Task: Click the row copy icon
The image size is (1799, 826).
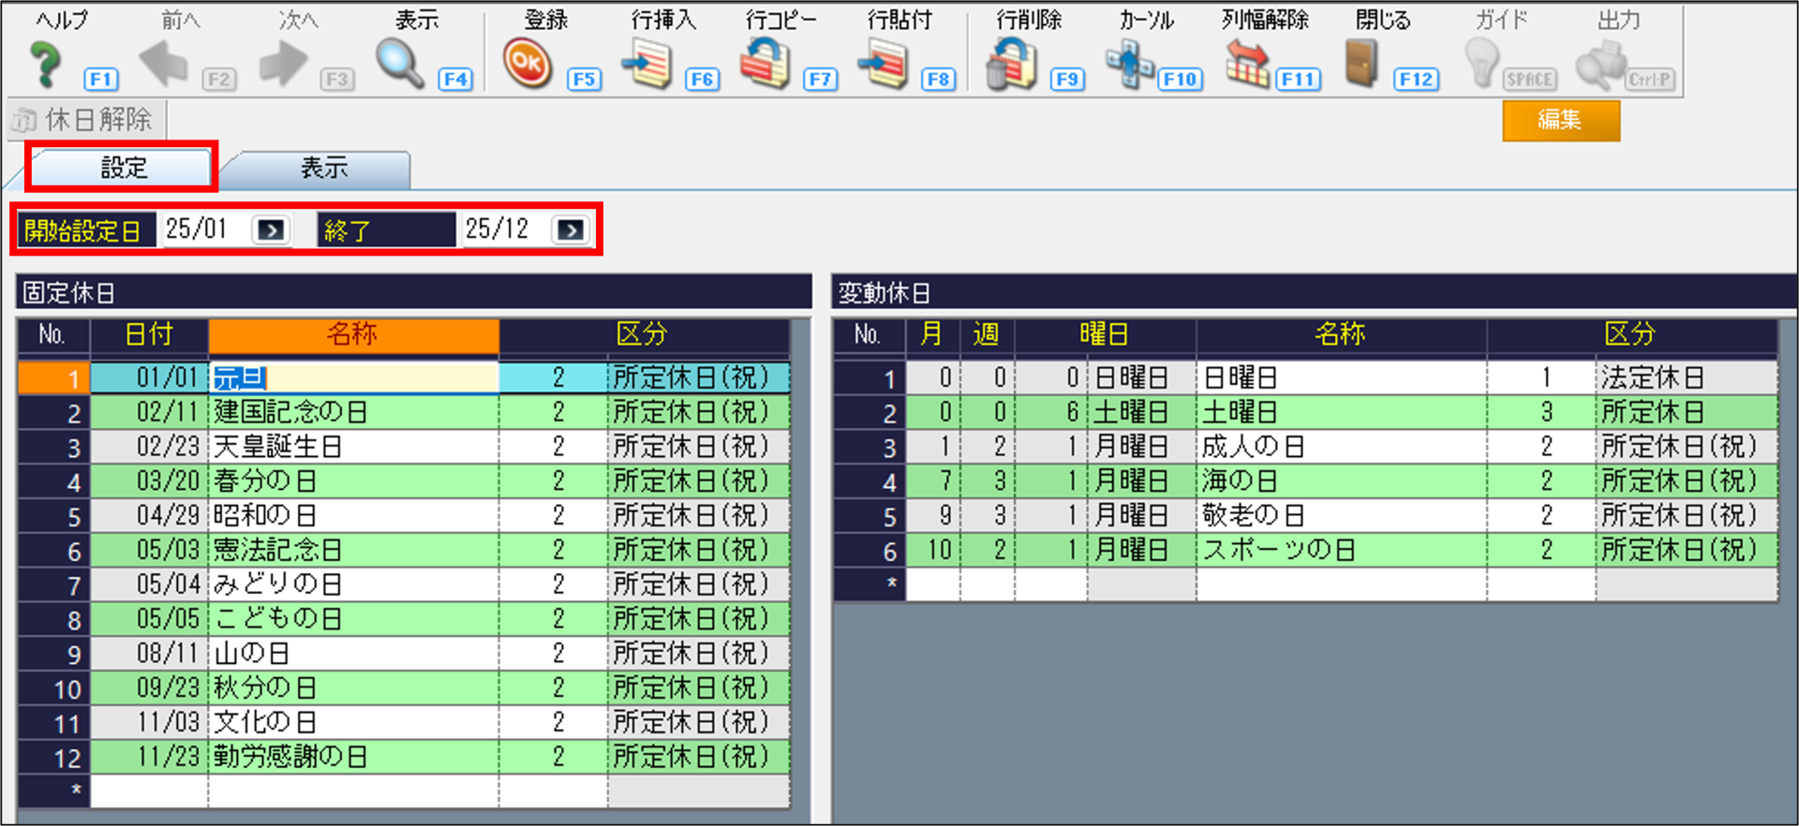Action: 766,66
